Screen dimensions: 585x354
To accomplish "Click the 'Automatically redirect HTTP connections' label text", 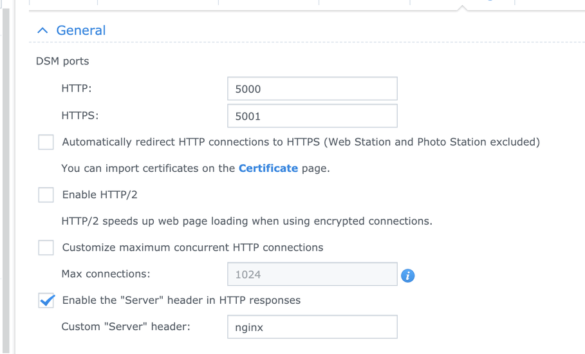I will 301,142.
